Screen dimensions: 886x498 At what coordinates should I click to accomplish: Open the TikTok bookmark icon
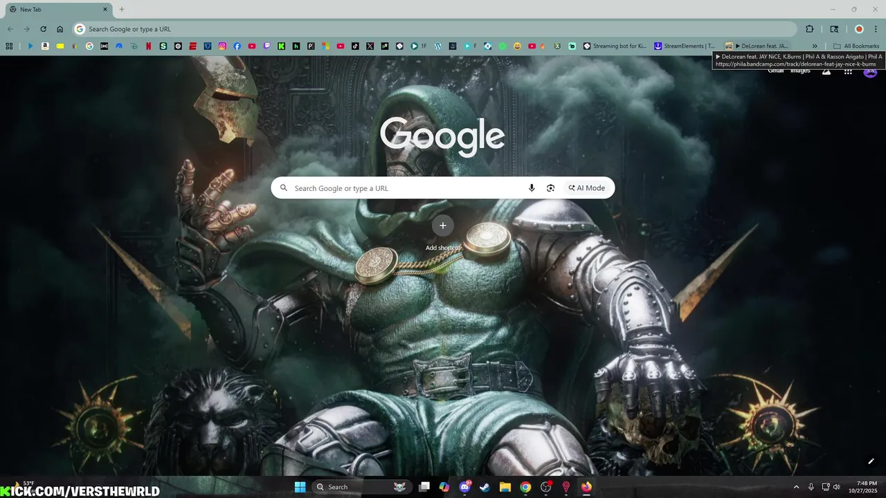pos(355,46)
